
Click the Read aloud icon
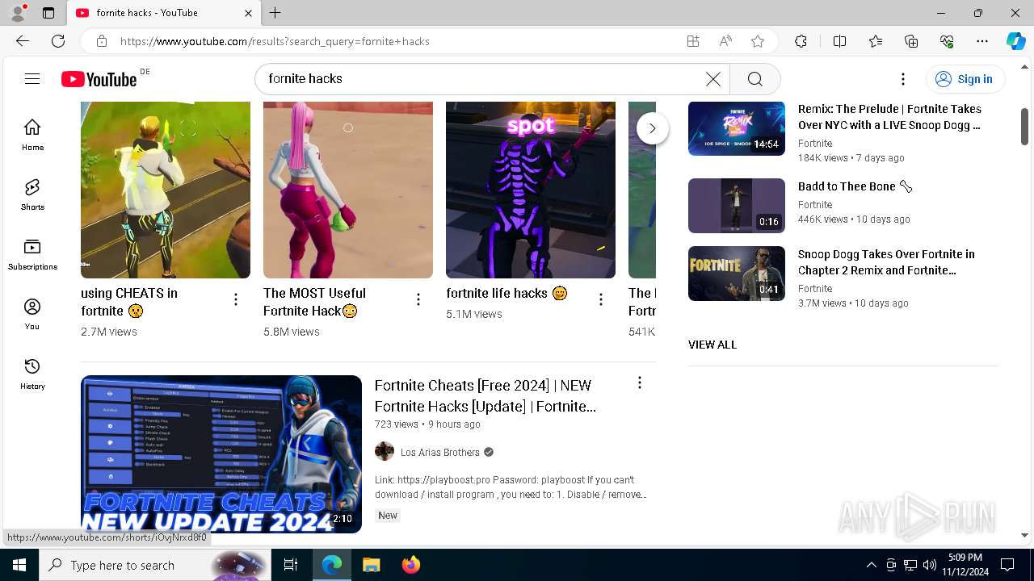click(725, 41)
